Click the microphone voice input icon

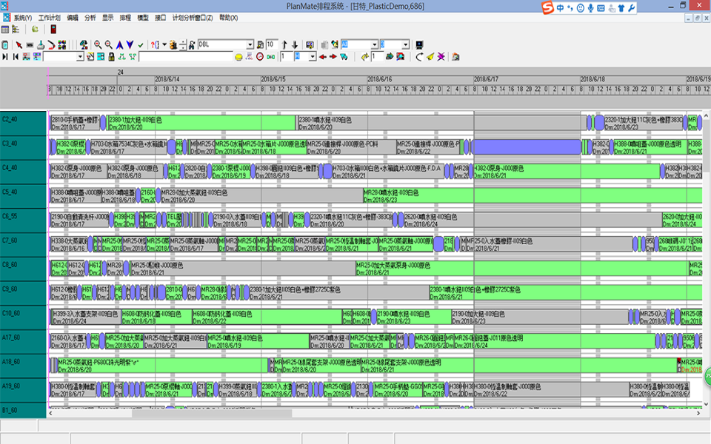click(x=590, y=7)
